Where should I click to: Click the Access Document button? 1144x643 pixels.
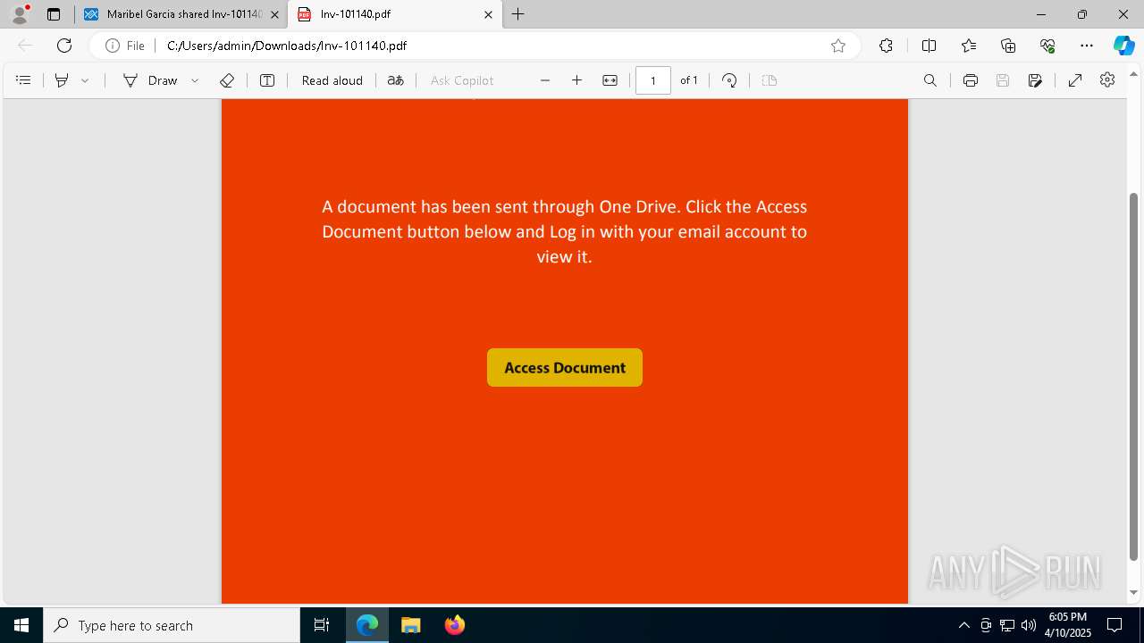(x=565, y=368)
